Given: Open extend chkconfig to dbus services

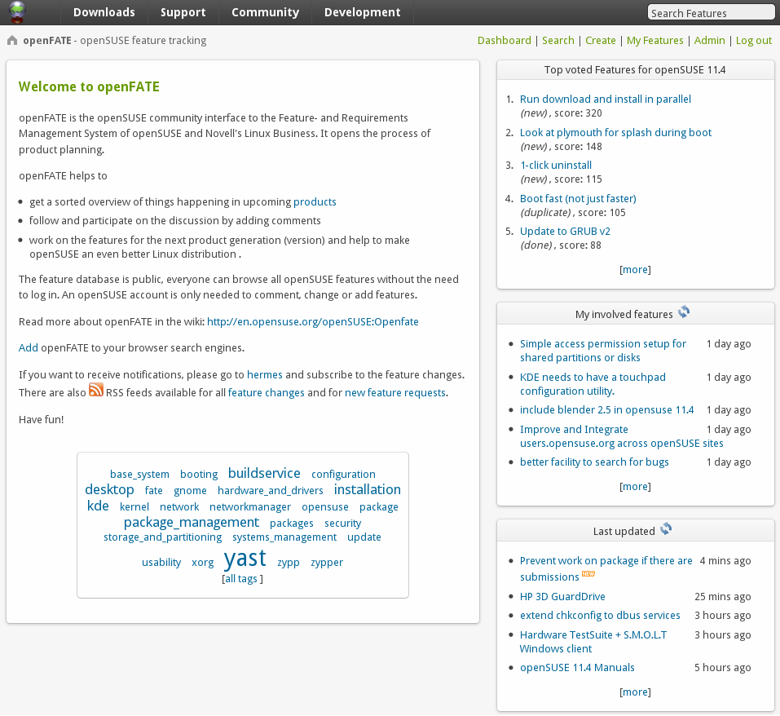Looking at the screenshot, I should [600, 616].
